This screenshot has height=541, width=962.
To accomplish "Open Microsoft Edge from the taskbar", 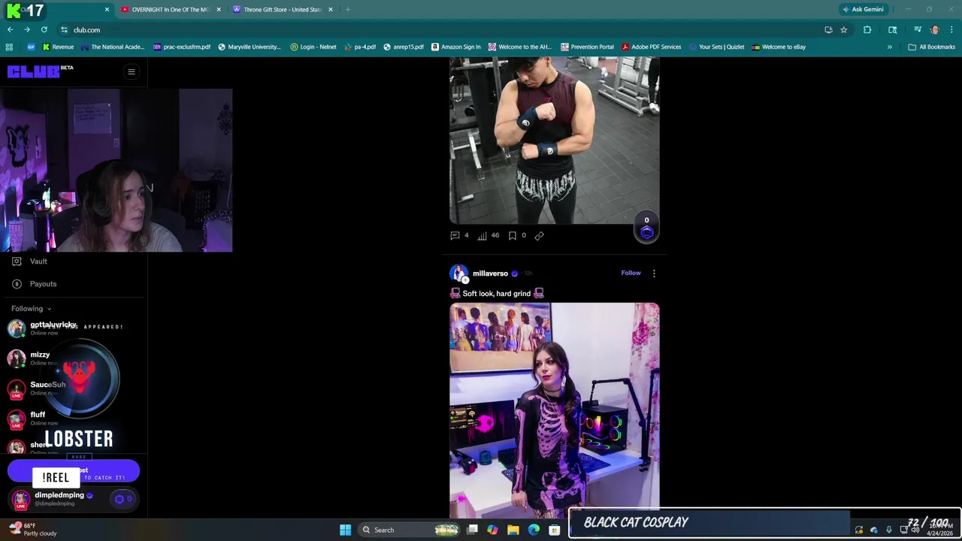I will click(x=534, y=530).
